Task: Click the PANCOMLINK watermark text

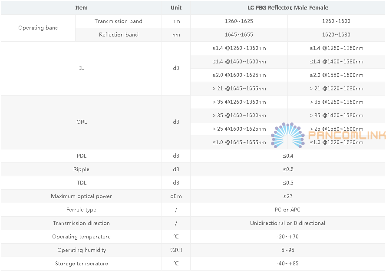Action: point(347,135)
